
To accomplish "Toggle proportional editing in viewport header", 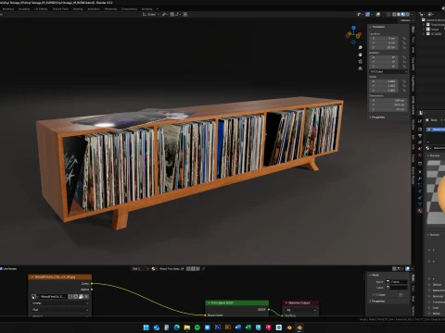I will [185, 14].
